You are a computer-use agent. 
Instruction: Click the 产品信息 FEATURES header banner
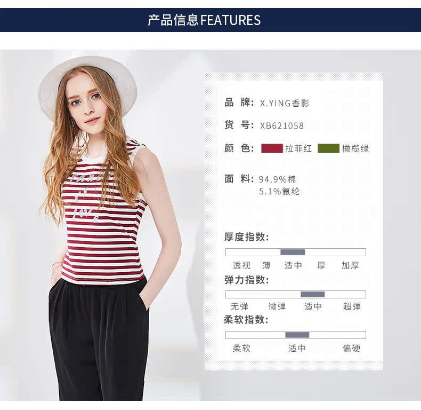point(210,20)
